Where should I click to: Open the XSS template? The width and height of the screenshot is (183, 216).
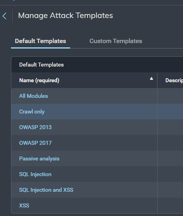[24, 205]
